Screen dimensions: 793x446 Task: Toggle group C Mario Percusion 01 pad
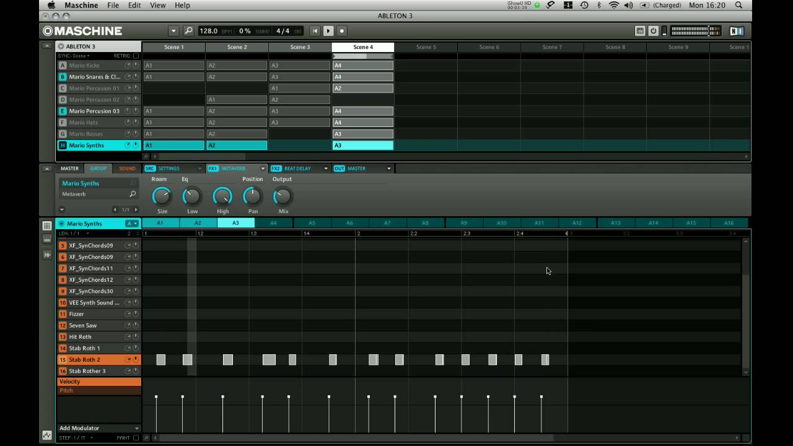63,88
